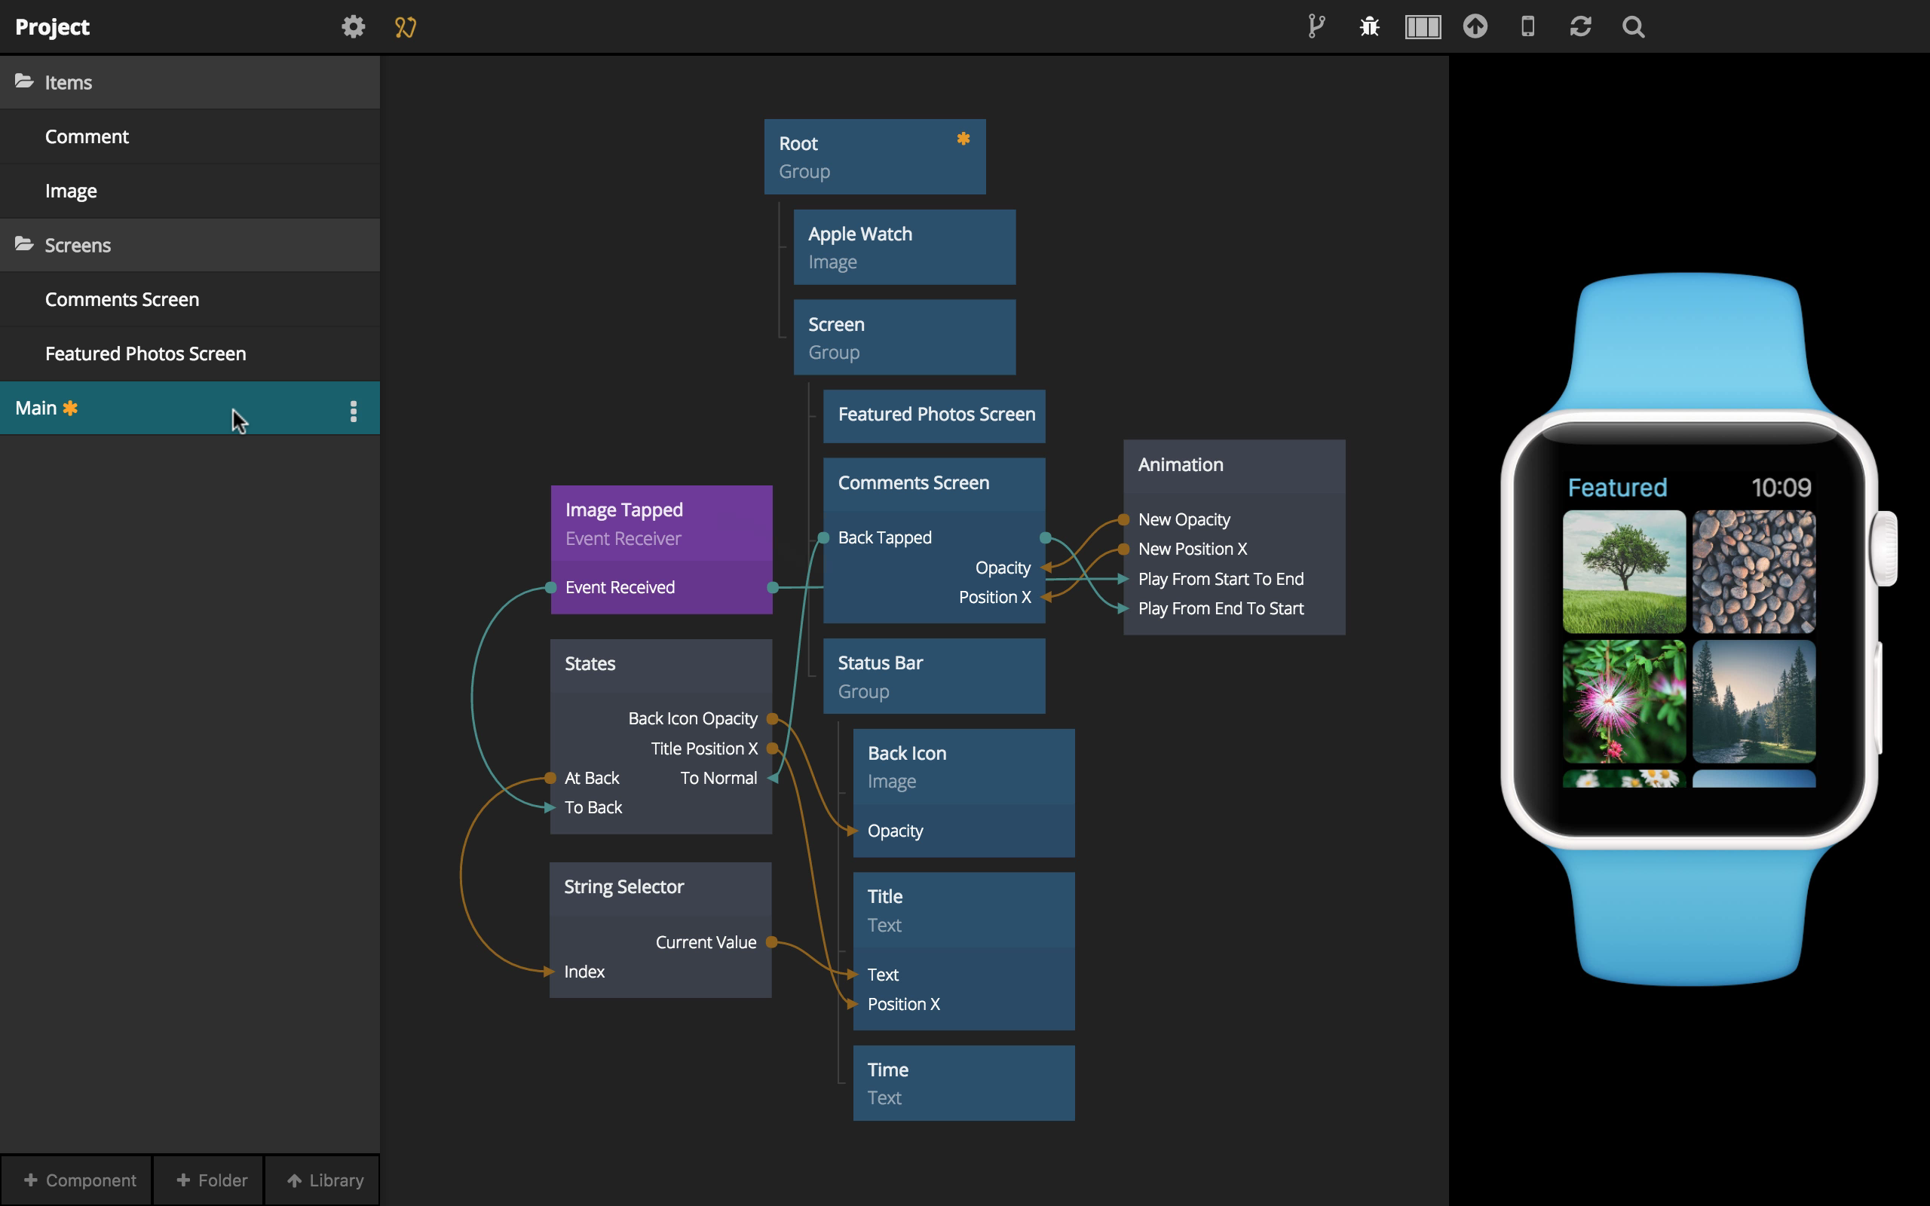Open the Library
Viewport: 1930px width, 1206px height.
click(x=323, y=1180)
